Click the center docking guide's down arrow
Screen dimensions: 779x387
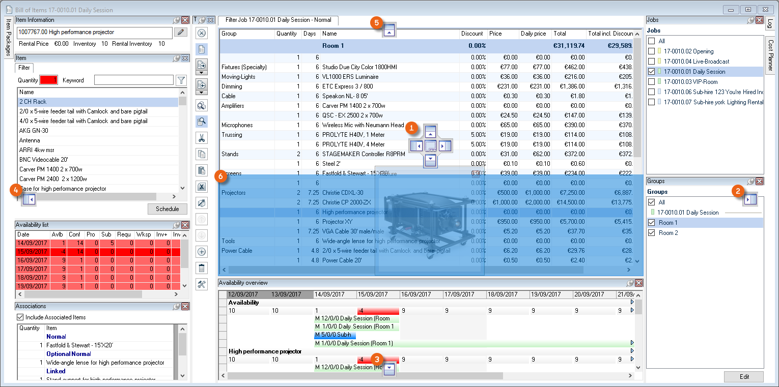431,159
